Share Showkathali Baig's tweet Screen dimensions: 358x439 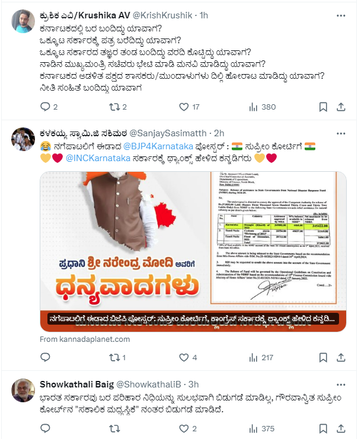[341, 429]
